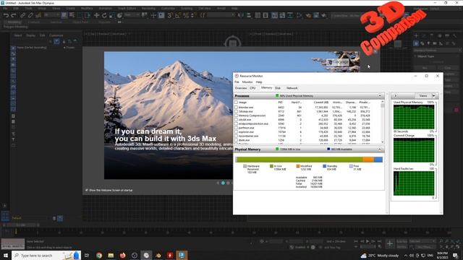Click the Auto Key button

pos(402,241)
